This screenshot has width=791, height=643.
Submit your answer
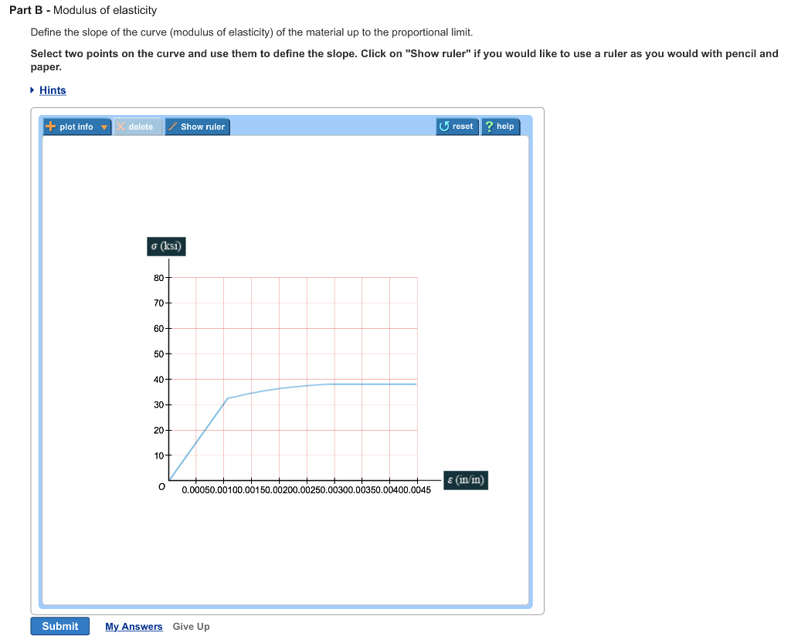pos(59,626)
